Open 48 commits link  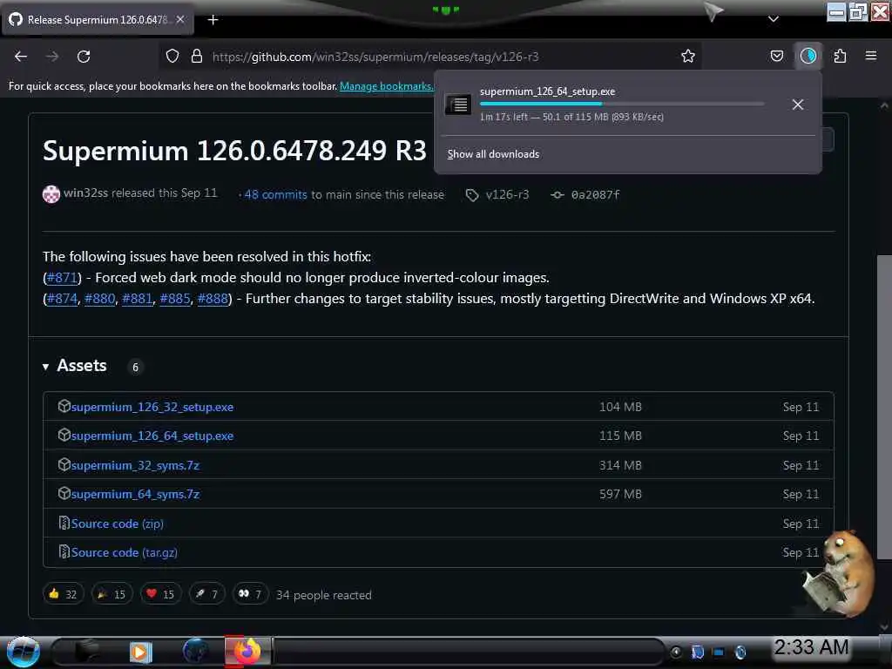275,194
